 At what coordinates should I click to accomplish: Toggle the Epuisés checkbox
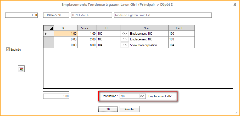click(x=8, y=50)
